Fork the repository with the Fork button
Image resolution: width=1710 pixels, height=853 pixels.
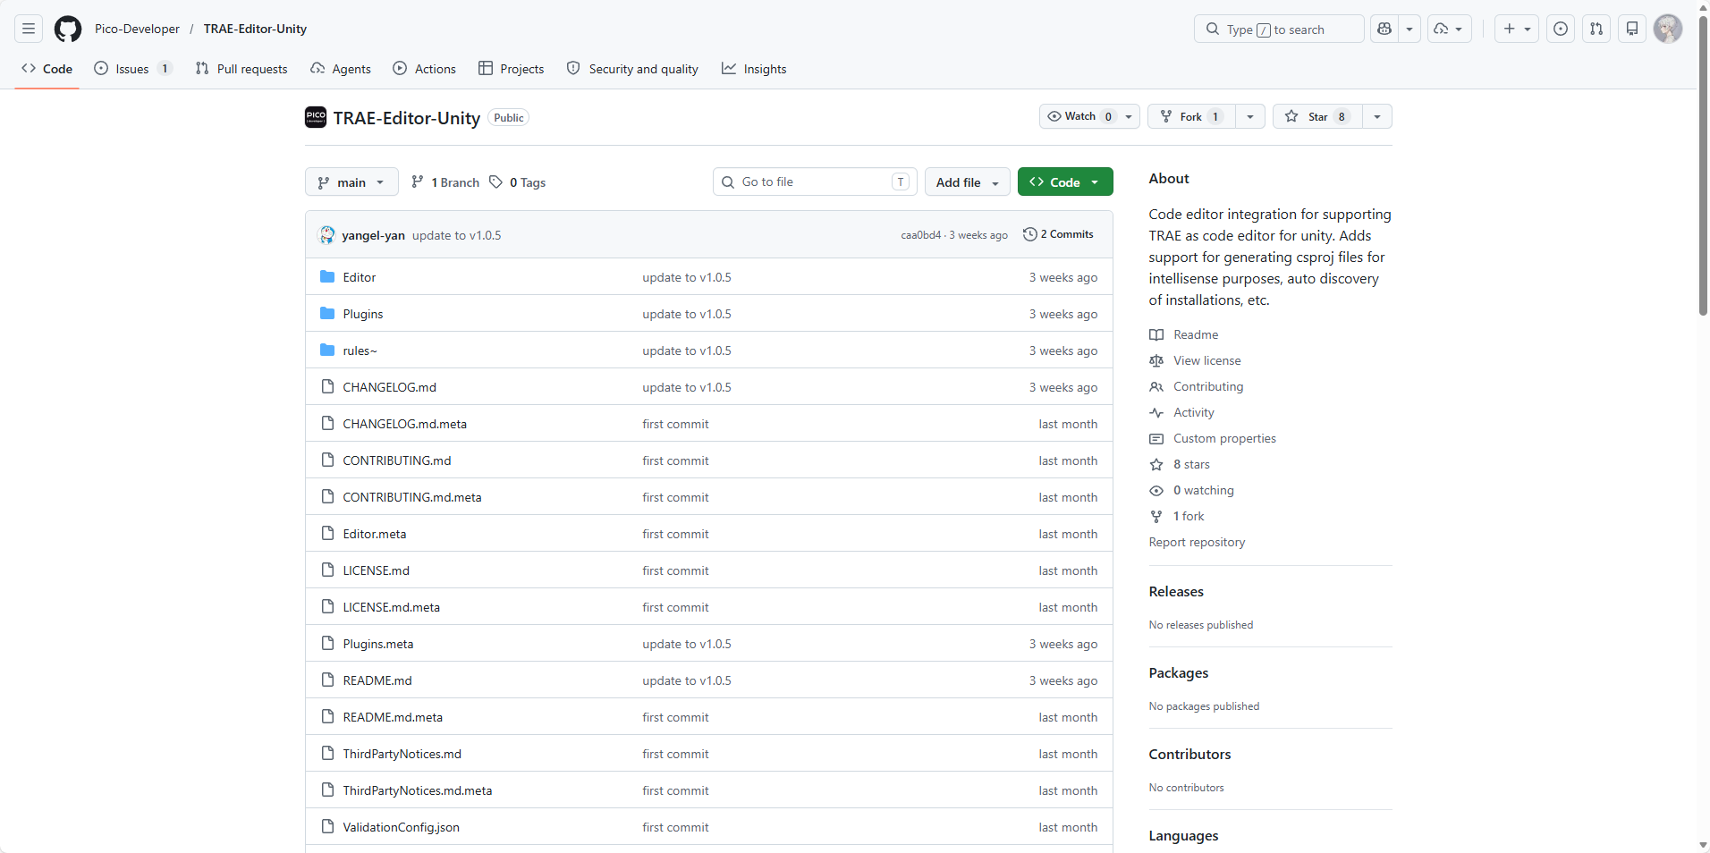pyautogui.click(x=1191, y=116)
